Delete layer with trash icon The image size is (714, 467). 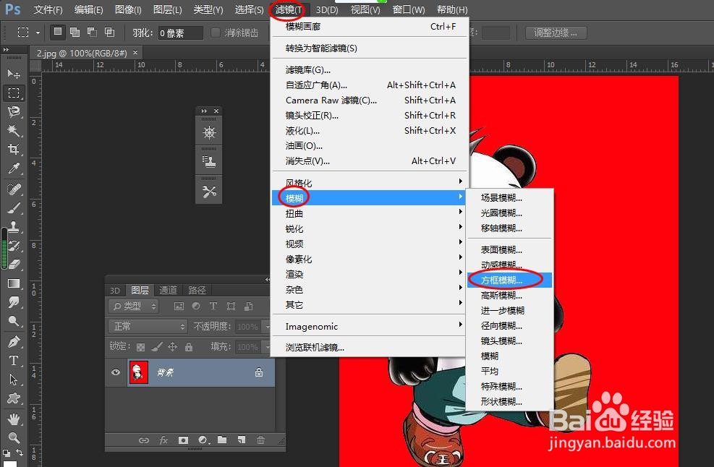(x=260, y=440)
